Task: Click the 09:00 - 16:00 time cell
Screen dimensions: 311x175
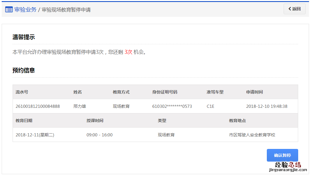Action: click(x=99, y=135)
